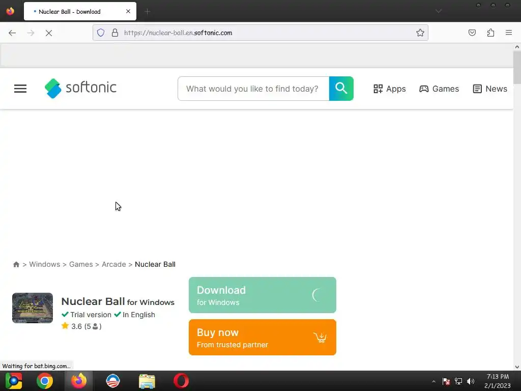Open Action Center flag icon
521x391 pixels.
click(446, 381)
